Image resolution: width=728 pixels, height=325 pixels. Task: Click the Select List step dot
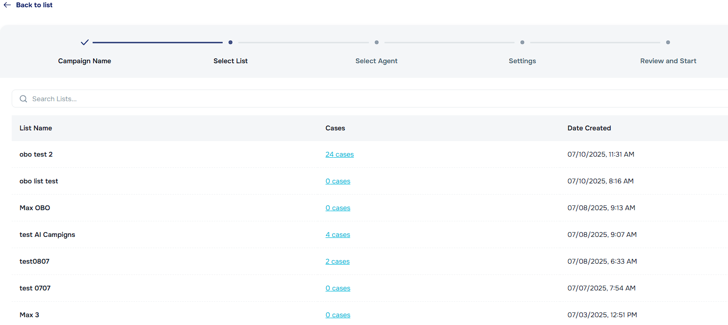230,42
